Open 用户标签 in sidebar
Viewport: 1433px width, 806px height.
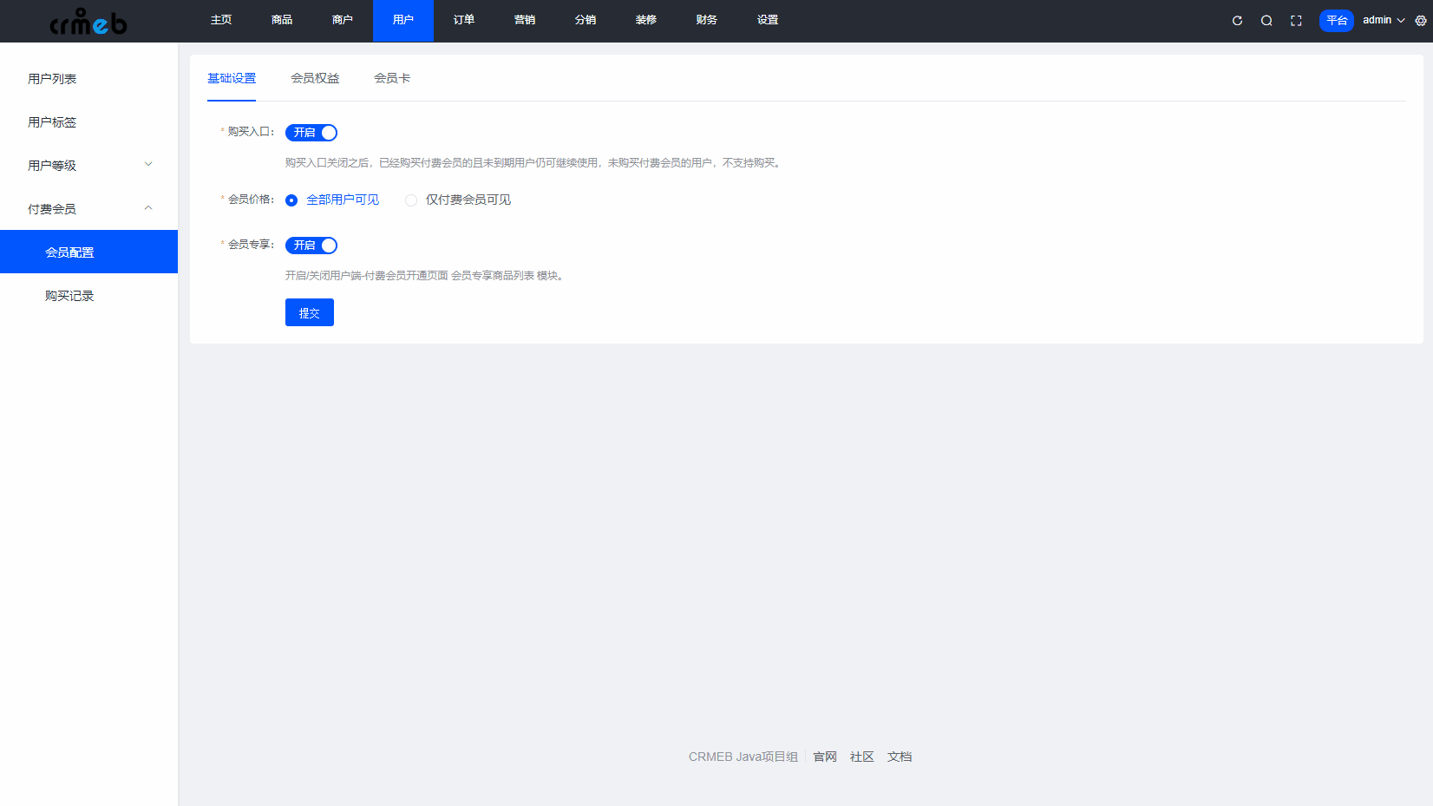click(x=88, y=121)
